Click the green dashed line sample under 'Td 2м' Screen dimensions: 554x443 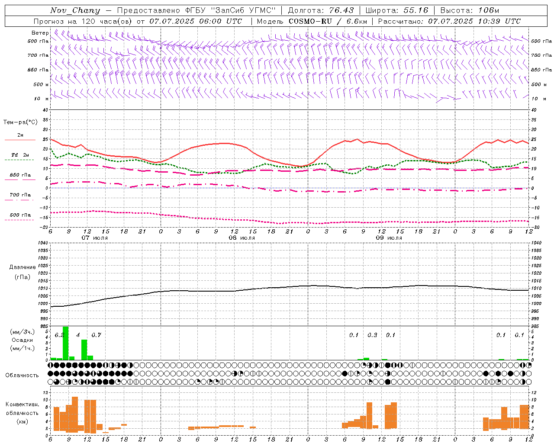[20, 160]
